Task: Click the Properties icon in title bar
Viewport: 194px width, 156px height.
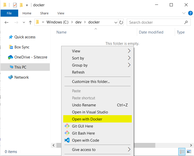Action: click(x=15, y=5)
